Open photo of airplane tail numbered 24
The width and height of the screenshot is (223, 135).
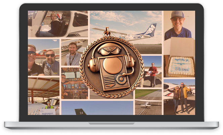97,108
